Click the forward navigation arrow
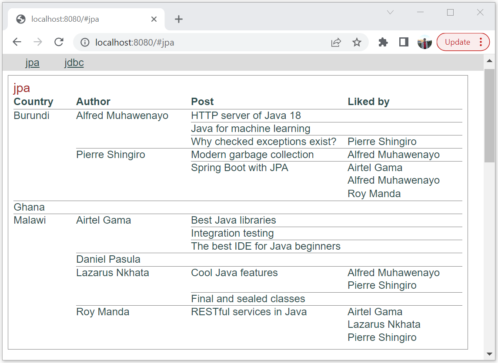The height and width of the screenshot is (363, 498). coord(38,42)
